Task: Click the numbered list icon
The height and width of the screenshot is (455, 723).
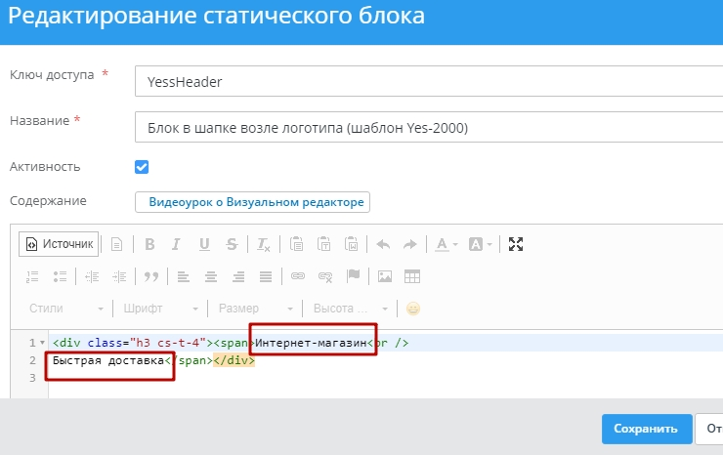Action: tap(32, 276)
